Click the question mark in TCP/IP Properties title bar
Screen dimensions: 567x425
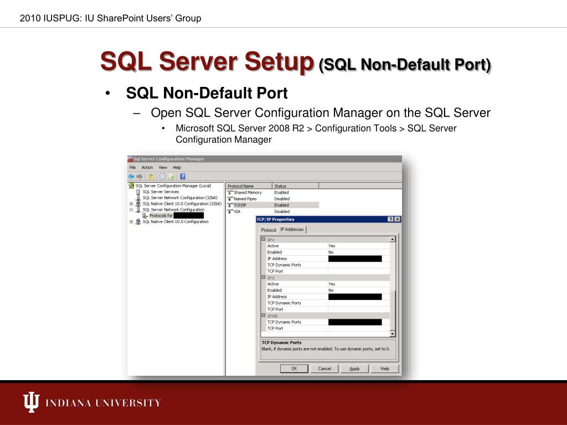pyautogui.click(x=391, y=219)
